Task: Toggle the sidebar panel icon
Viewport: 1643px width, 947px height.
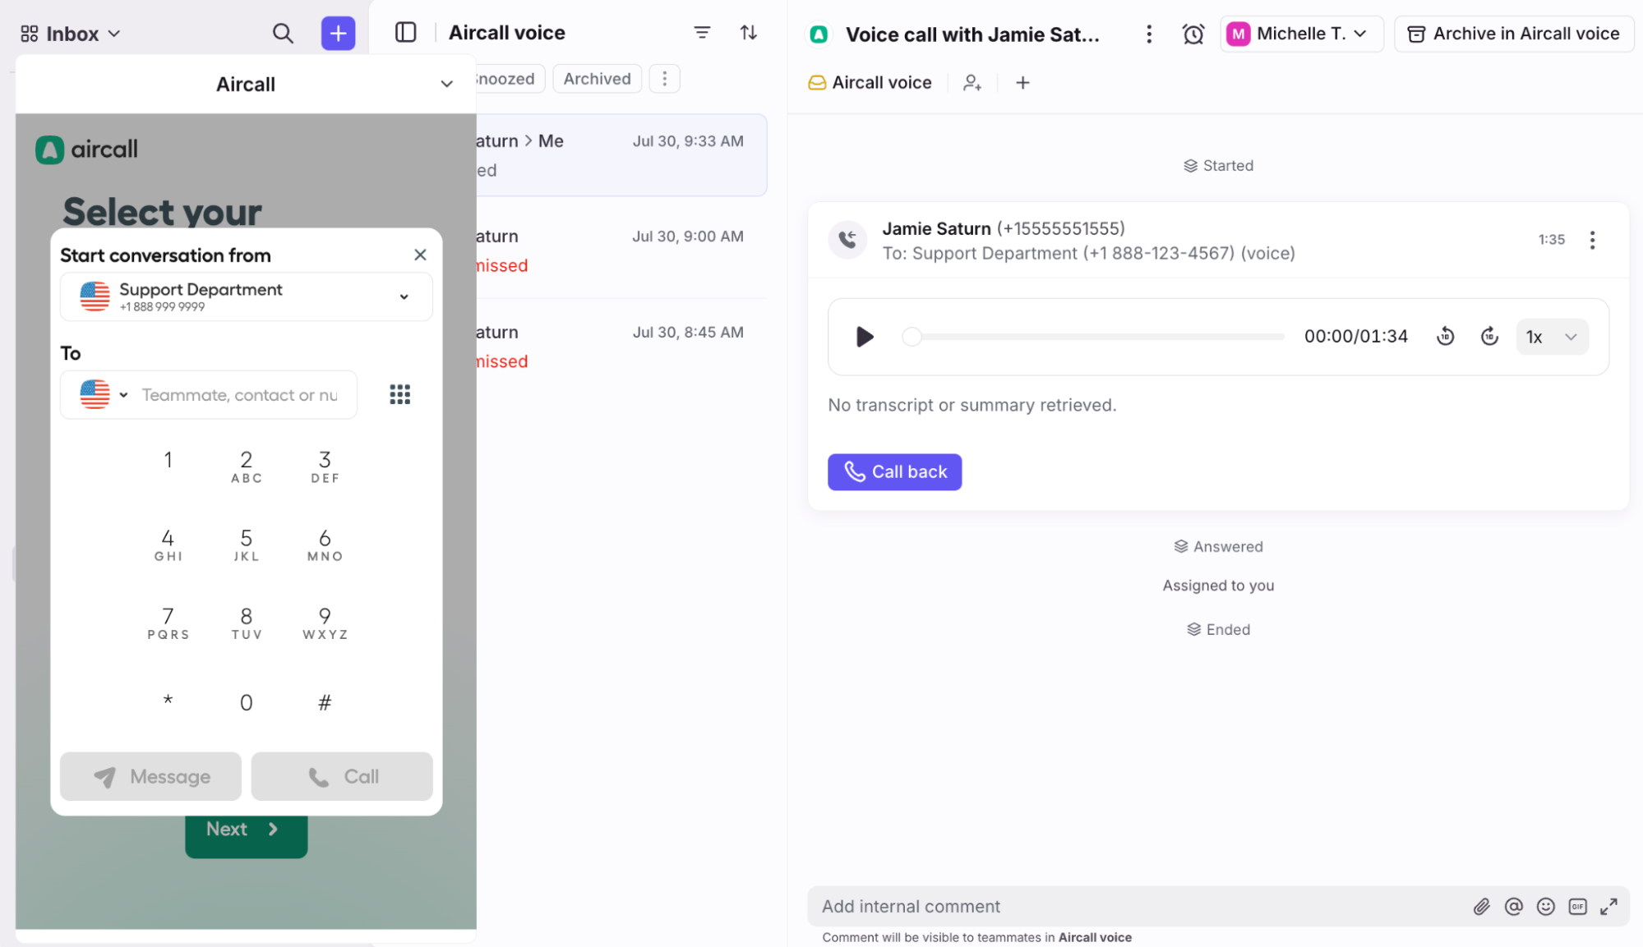Action: 405,33
